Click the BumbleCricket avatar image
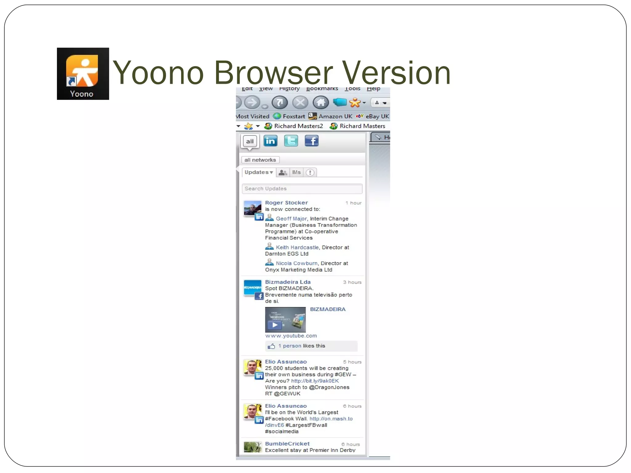This screenshot has width=631, height=473. [x=253, y=447]
